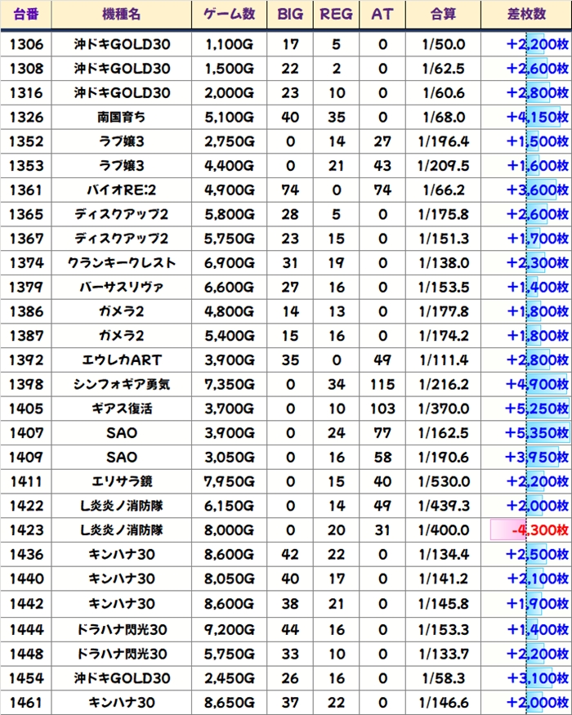This screenshot has width=572, height=715.
Task: Click the 南国育ち machine name
Action: [x=122, y=118]
